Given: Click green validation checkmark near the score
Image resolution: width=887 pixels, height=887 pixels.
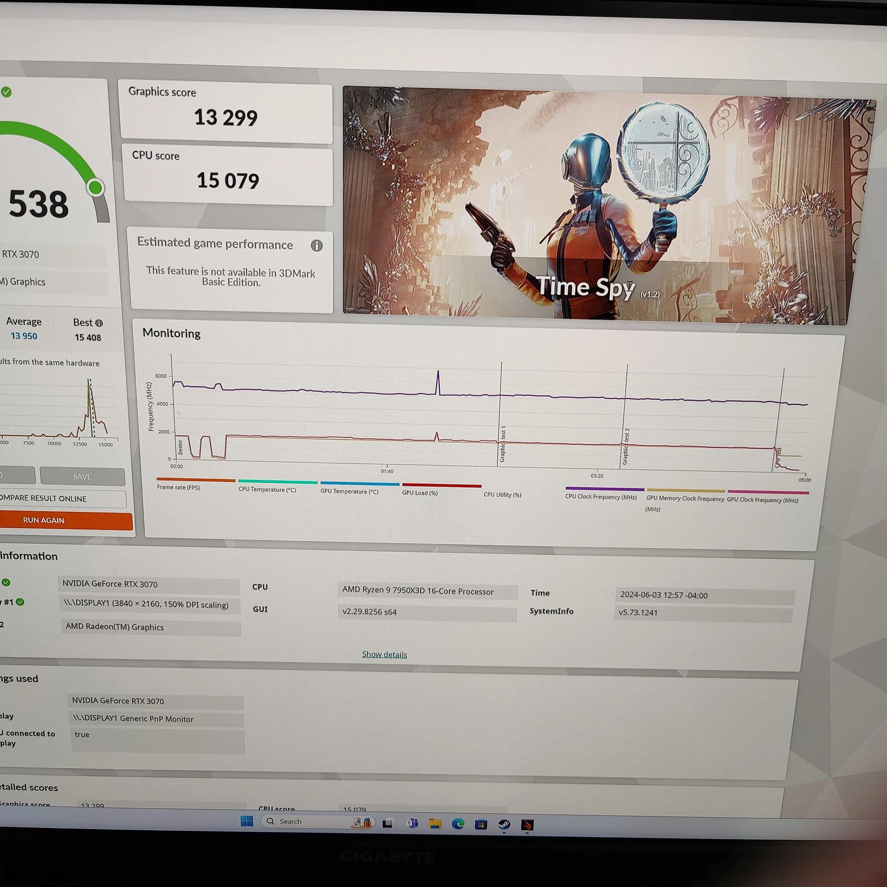Looking at the screenshot, I should (6, 92).
